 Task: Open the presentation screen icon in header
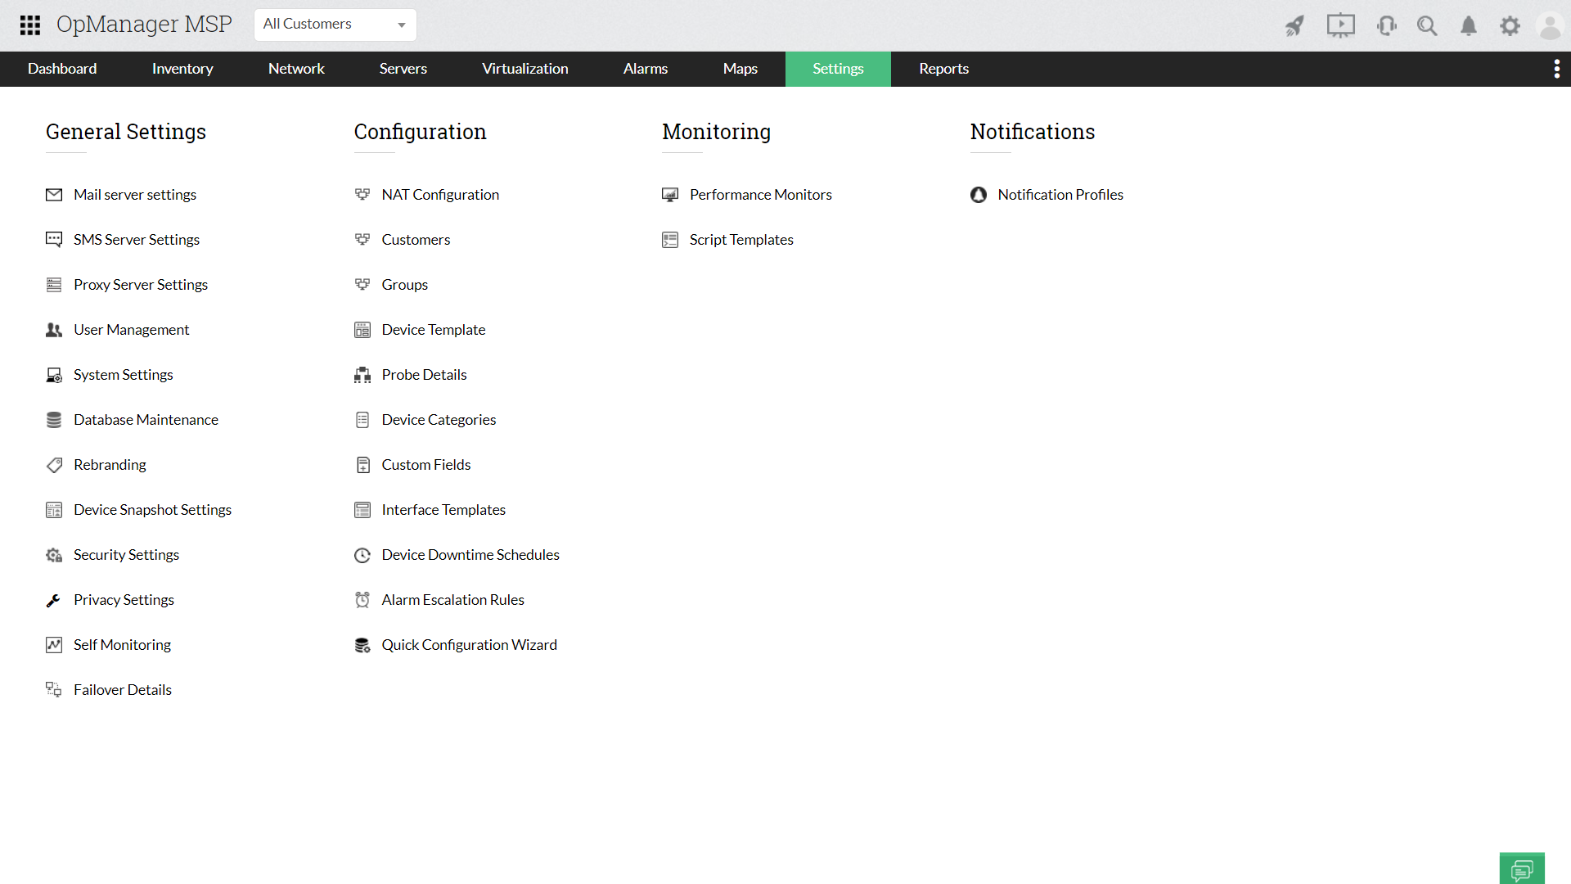point(1340,26)
